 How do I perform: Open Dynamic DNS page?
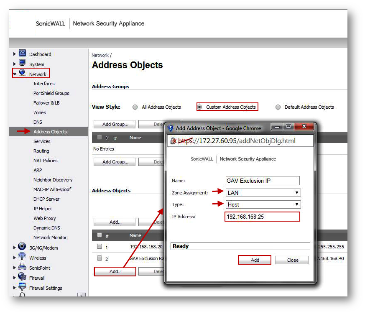46,228
